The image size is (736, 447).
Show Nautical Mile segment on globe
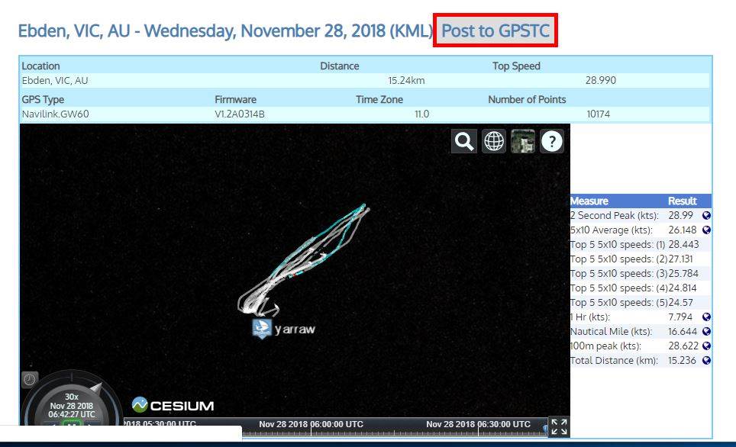coord(706,332)
